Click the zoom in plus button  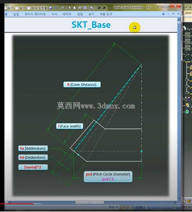point(175,207)
